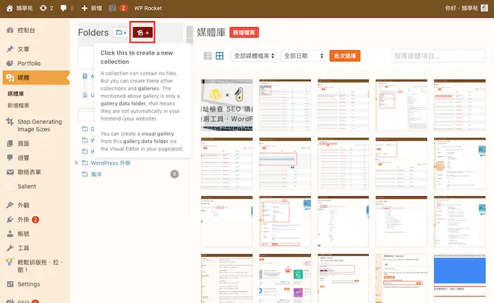This screenshot has height=303, width=494.
Task: Click the 聯絡表單 envelope icon
Action: coord(10,172)
